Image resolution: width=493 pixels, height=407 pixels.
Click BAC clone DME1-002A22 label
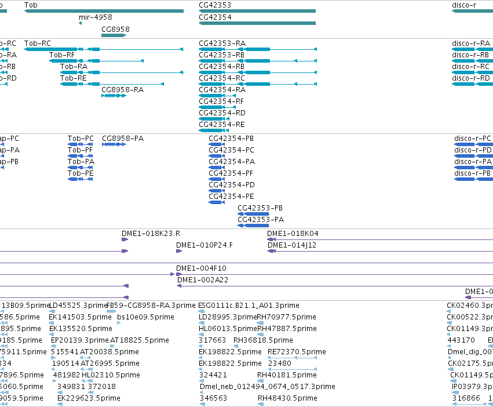pyautogui.click(x=203, y=280)
